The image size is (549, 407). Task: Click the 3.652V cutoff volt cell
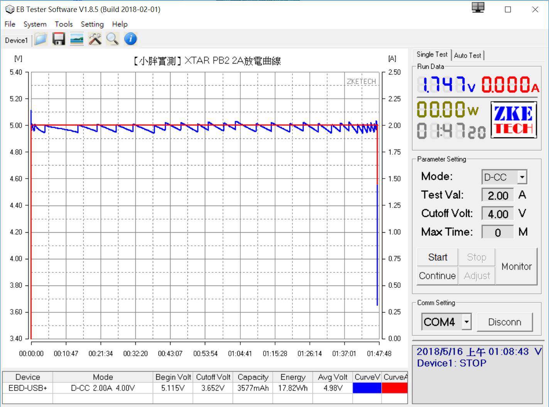click(213, 388)
